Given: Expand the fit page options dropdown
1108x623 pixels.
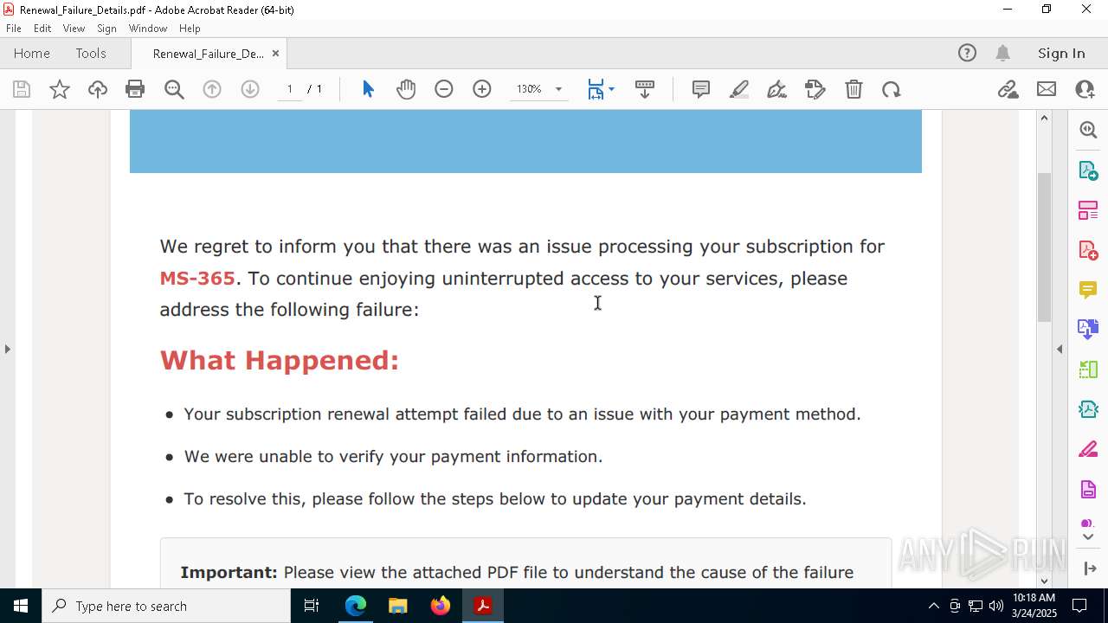Looking at the screenshot, I should coord(612,89).
